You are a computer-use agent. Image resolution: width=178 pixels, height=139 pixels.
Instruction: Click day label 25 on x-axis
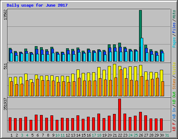click(136, 135)
